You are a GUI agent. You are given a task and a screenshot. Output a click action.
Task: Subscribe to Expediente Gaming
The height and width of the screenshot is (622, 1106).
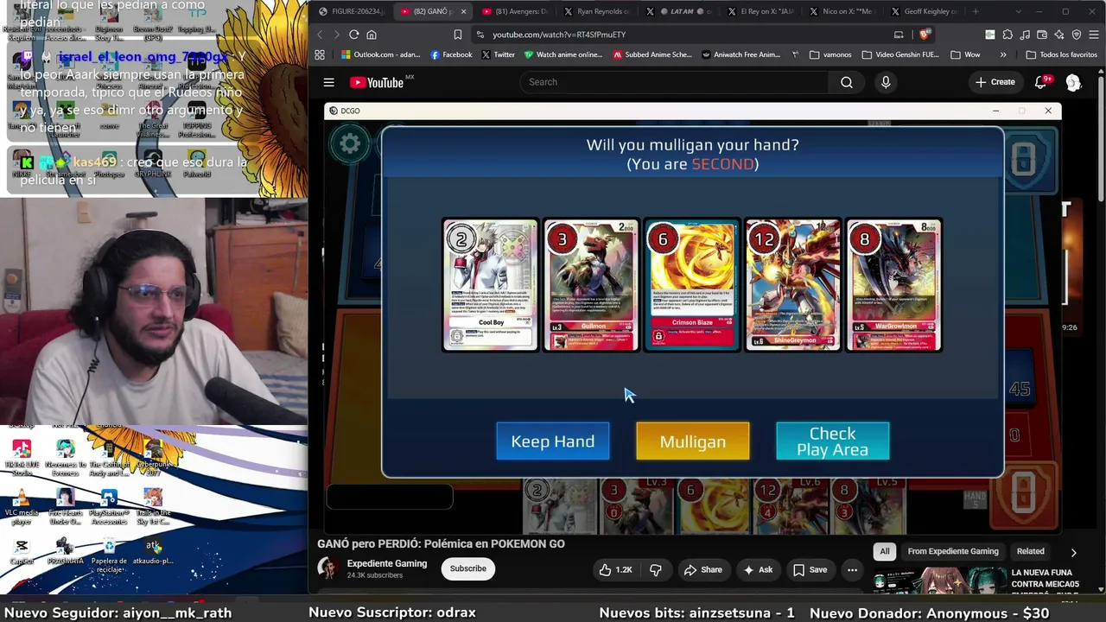(x=467, y=568)
